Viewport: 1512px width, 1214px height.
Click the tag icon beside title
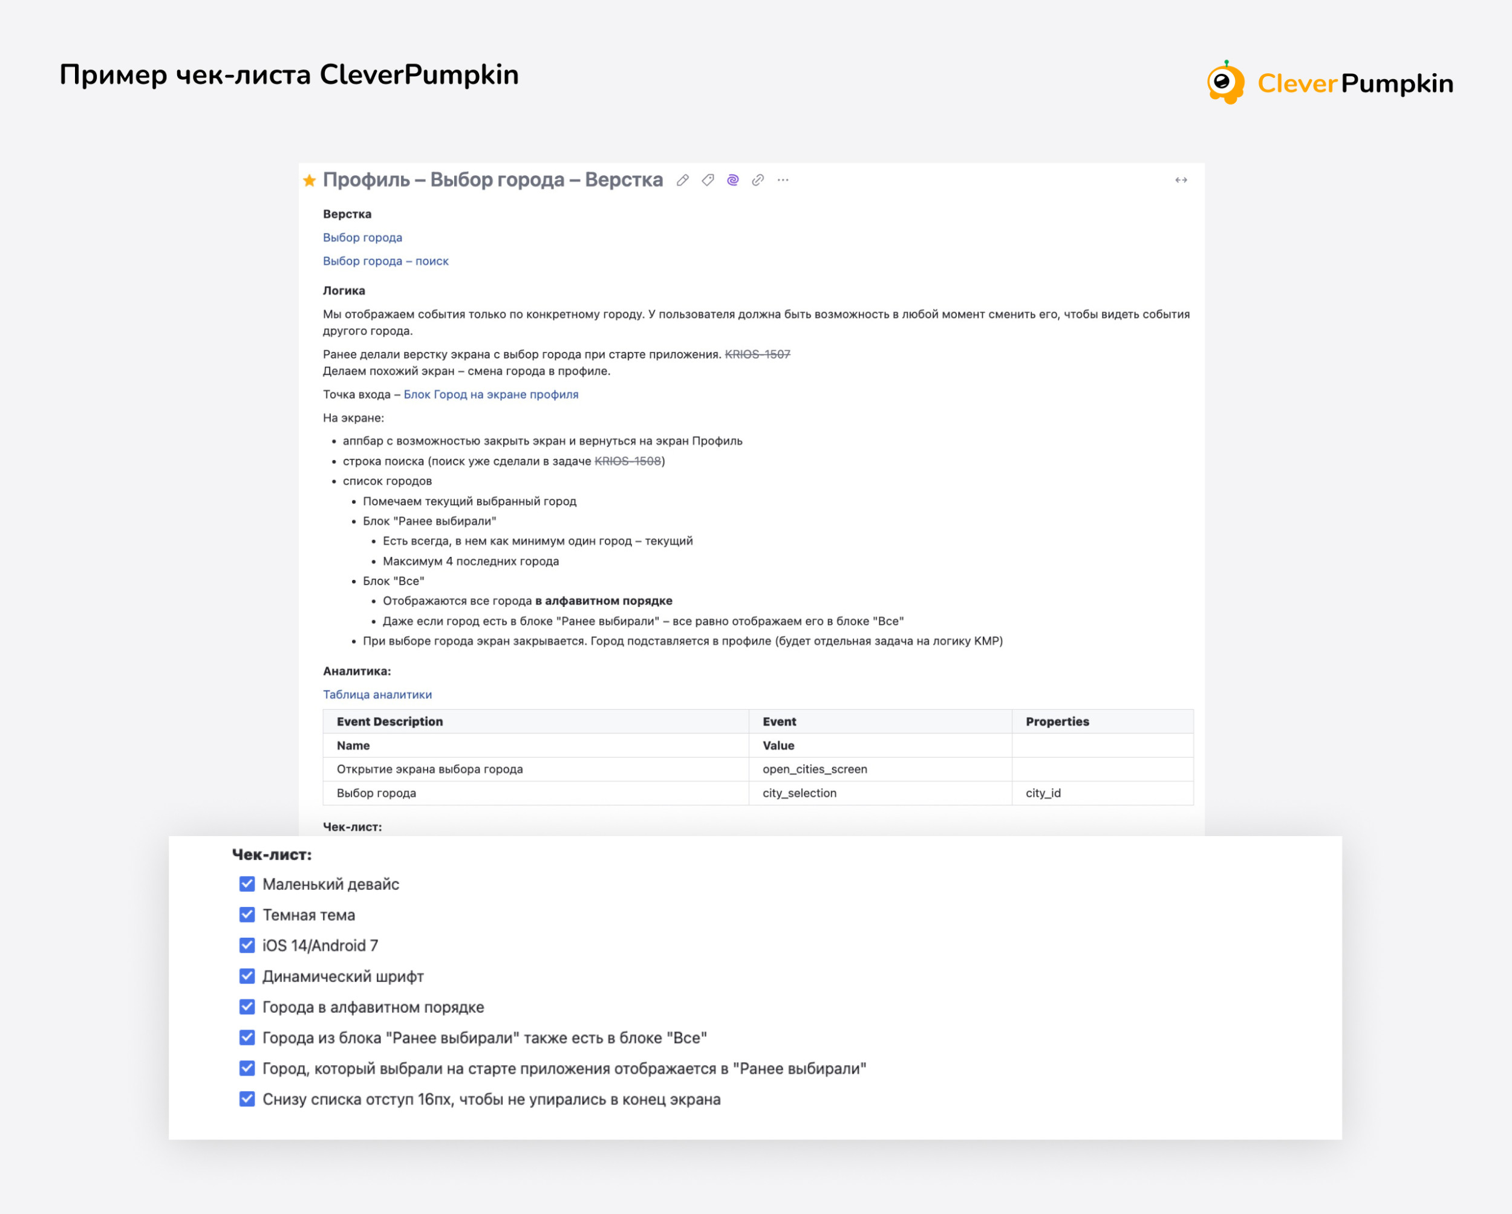[x=708, y=180]
